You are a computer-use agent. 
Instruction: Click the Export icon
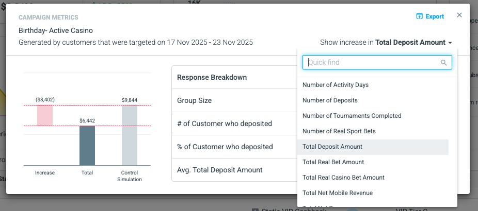(x=420, y=16)
